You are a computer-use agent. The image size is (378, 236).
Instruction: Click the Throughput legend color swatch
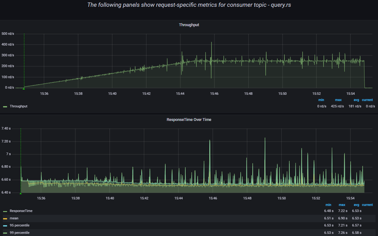click(x=5, y=106)
